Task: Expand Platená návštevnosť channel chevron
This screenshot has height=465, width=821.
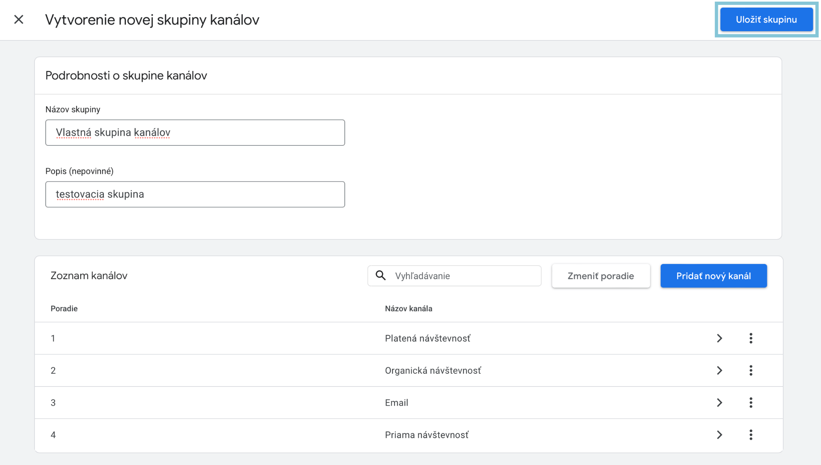Action: [720, 338]
